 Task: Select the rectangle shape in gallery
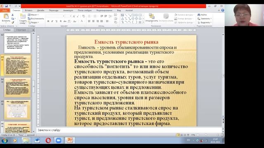[133, 15]
